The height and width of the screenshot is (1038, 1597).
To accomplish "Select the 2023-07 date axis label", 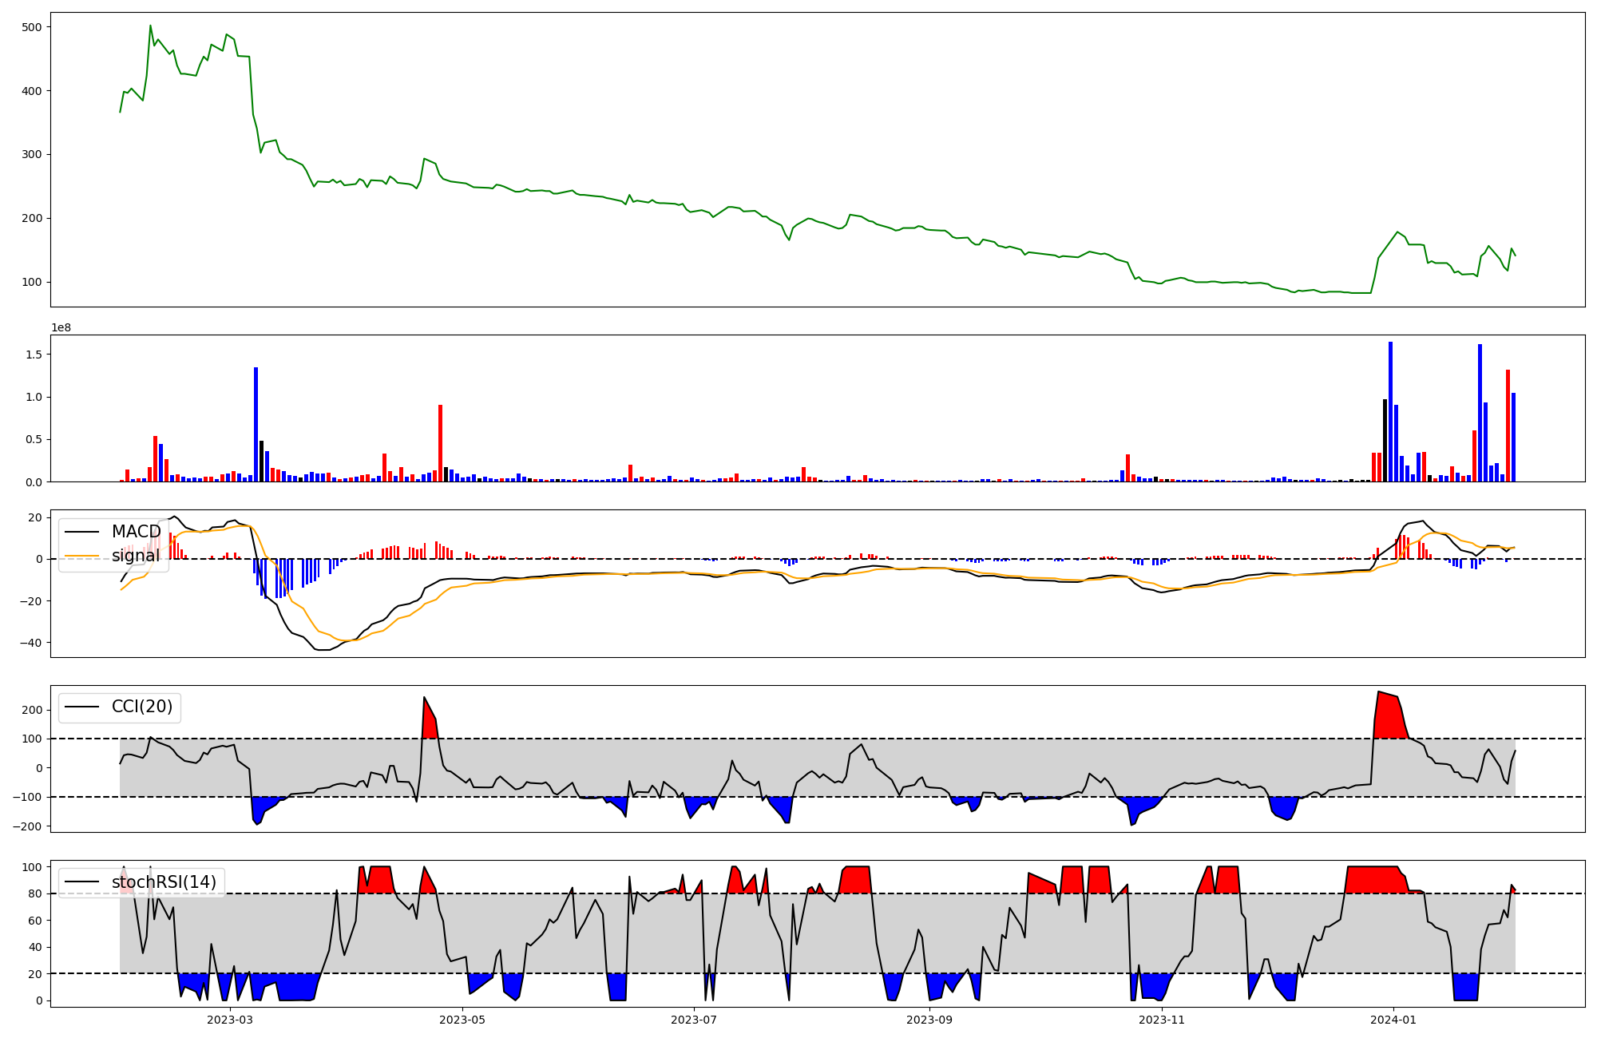I will coord(694,1020).
